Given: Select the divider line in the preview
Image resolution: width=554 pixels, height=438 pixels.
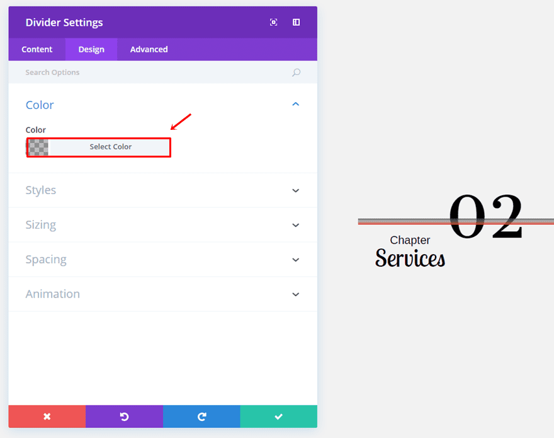Looking at the screenshot, I should click(403, 221).
